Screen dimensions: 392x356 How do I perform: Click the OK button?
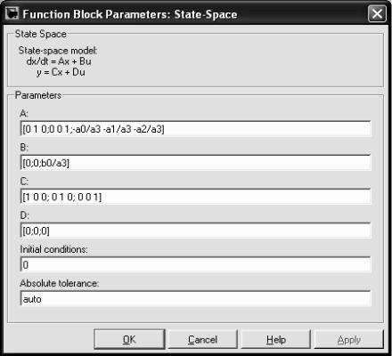129,339
